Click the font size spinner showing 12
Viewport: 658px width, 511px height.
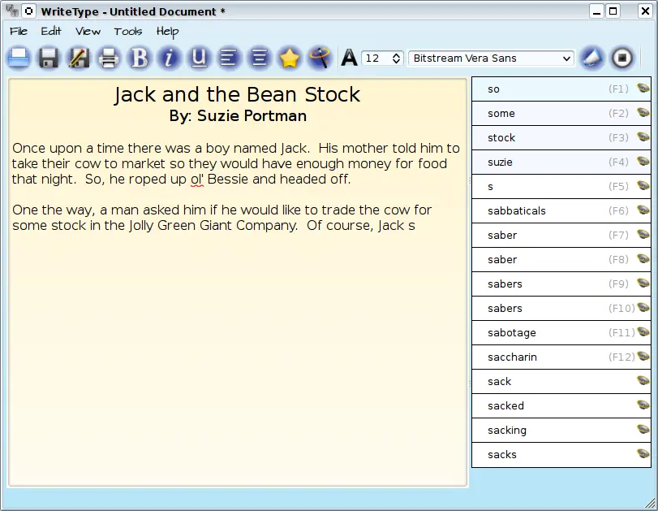click(382, 58)
